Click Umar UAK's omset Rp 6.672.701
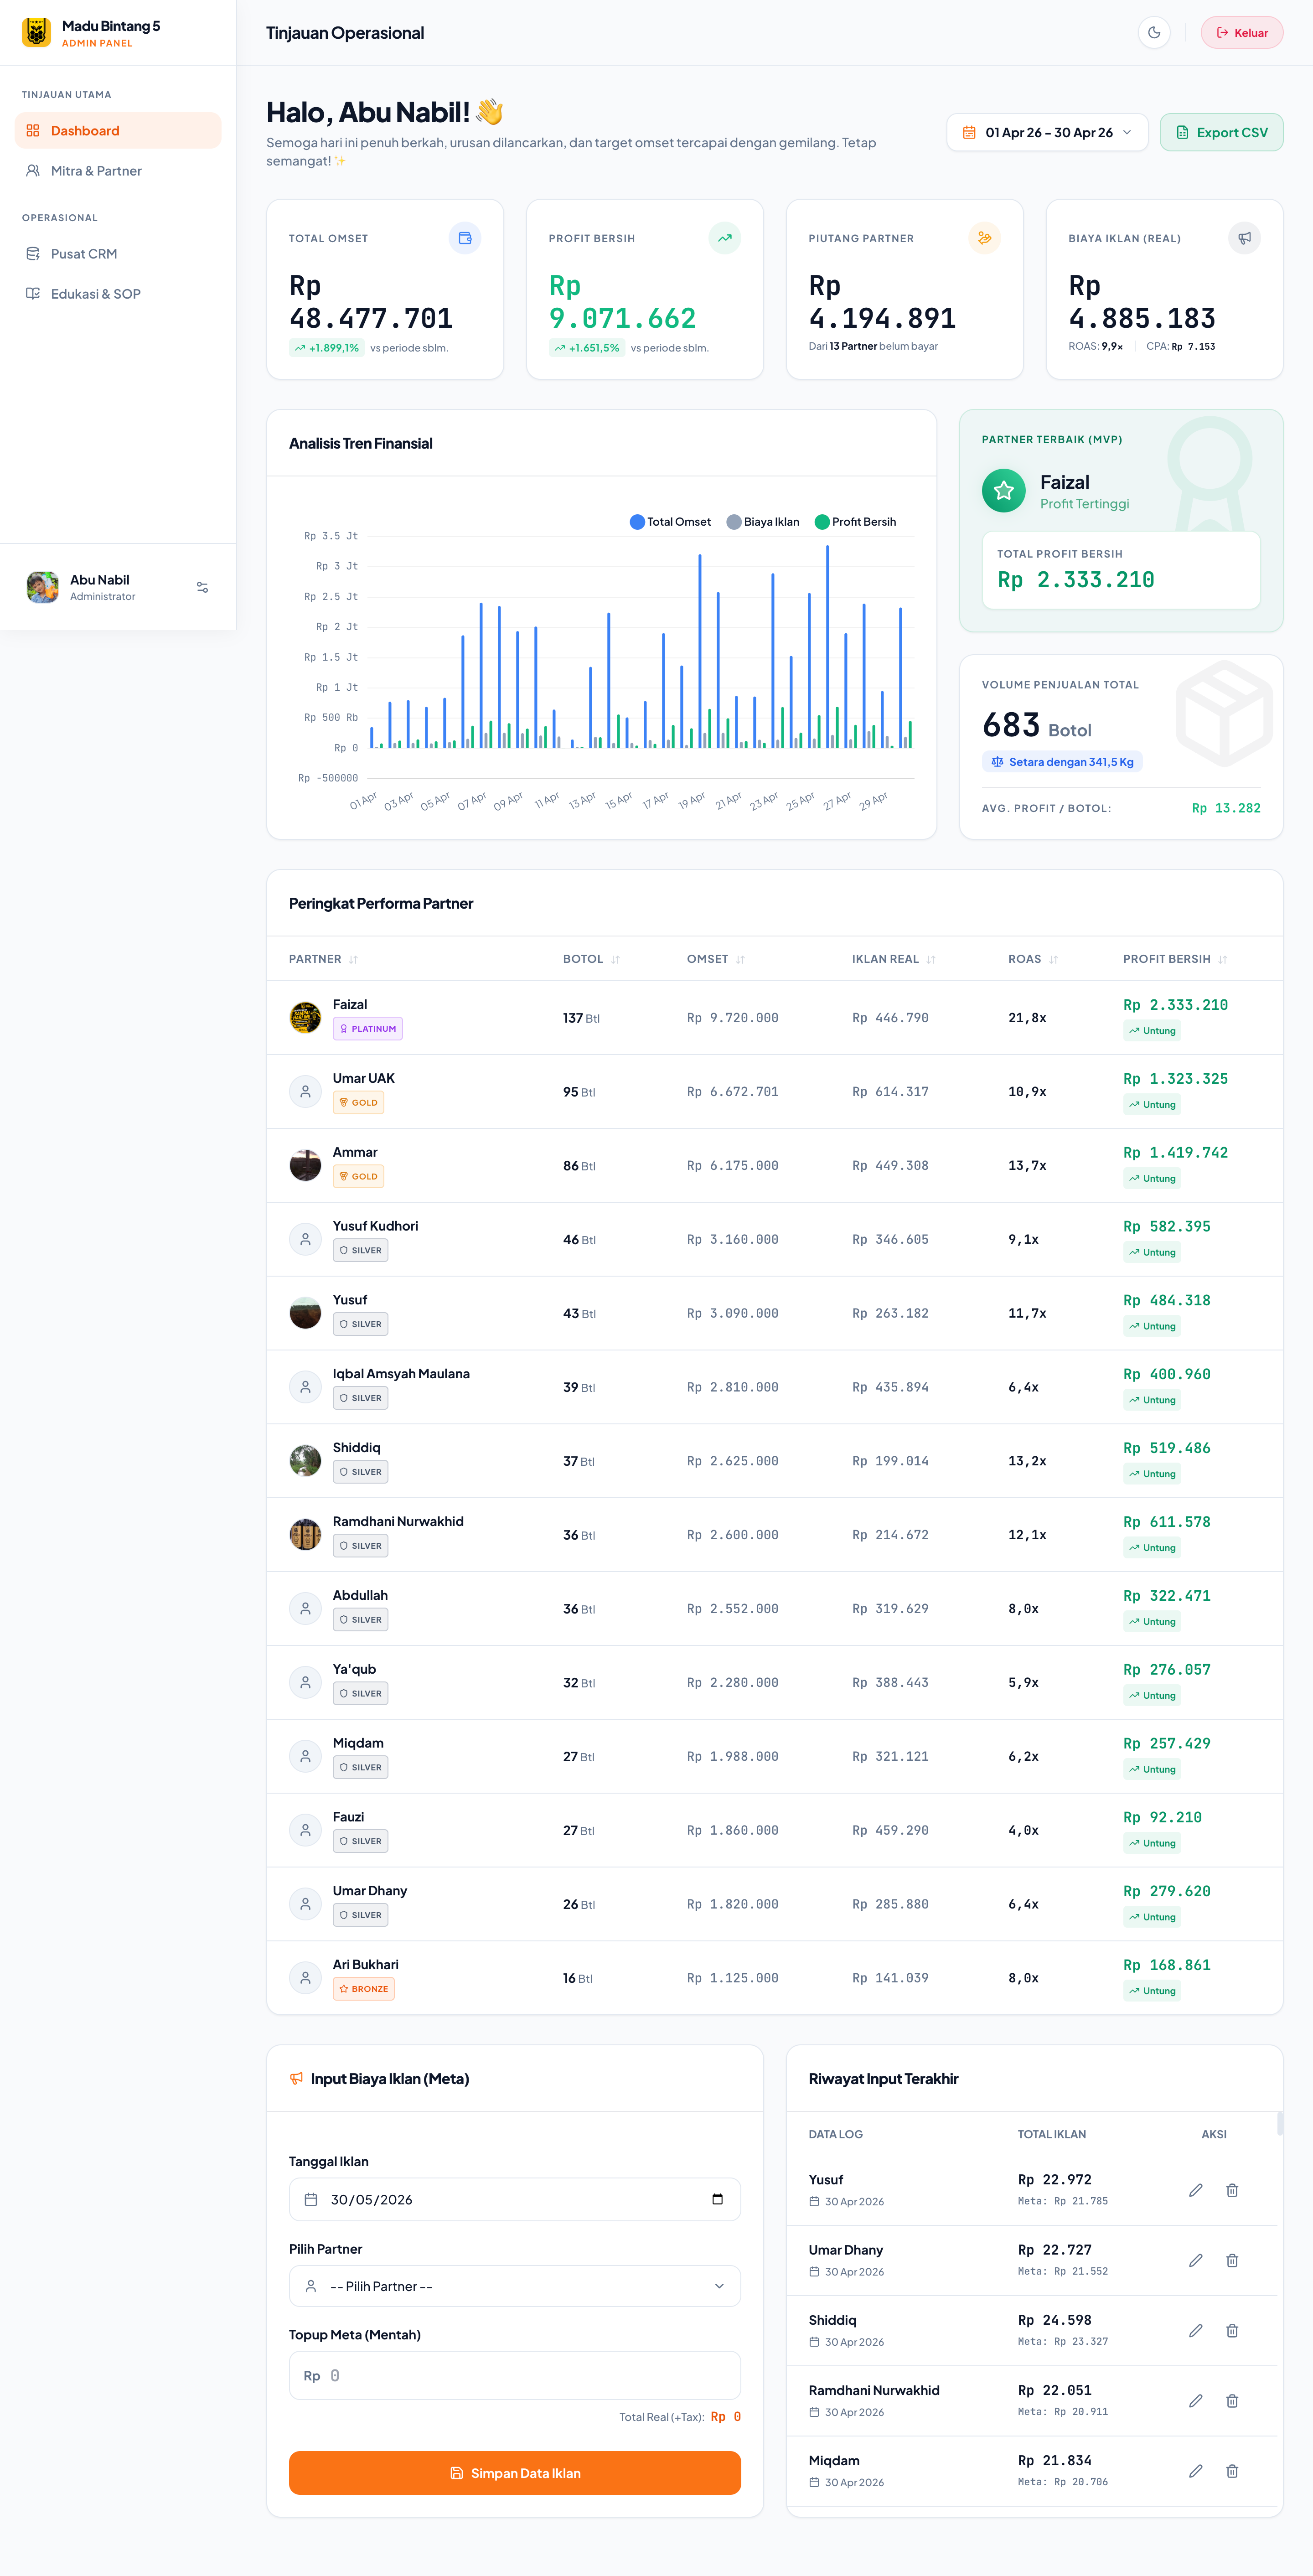Image resolution: width=1313 pixels, height=2576 pixels. (732, 1091)
